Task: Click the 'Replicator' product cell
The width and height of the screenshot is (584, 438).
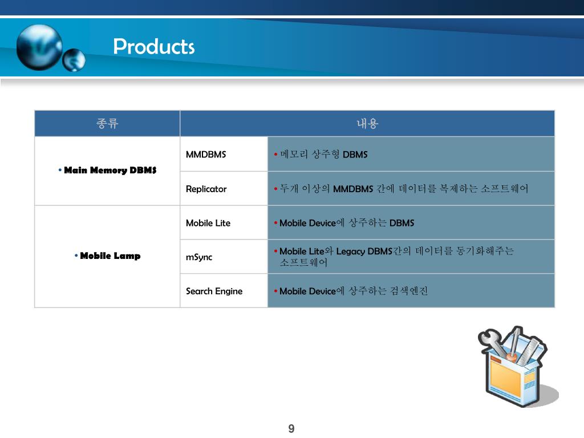Action: click(x=224, y=188)
